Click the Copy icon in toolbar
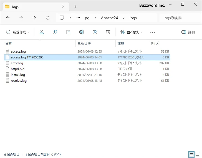 [55, 32]
